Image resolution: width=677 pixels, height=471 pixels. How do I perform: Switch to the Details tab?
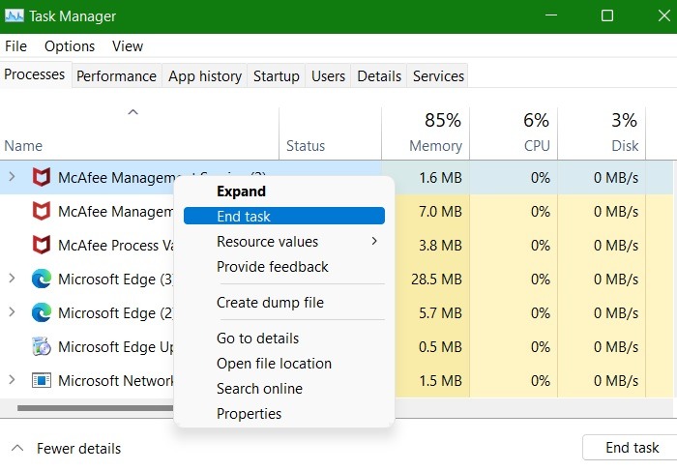pyautogui.click(x=379, y=76)
